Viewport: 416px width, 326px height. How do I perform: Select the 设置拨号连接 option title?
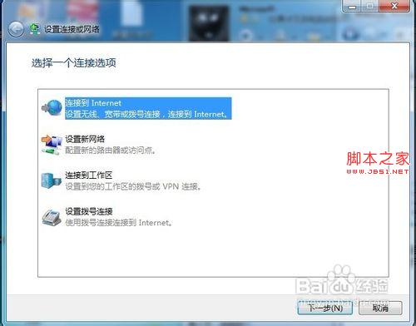89,211
